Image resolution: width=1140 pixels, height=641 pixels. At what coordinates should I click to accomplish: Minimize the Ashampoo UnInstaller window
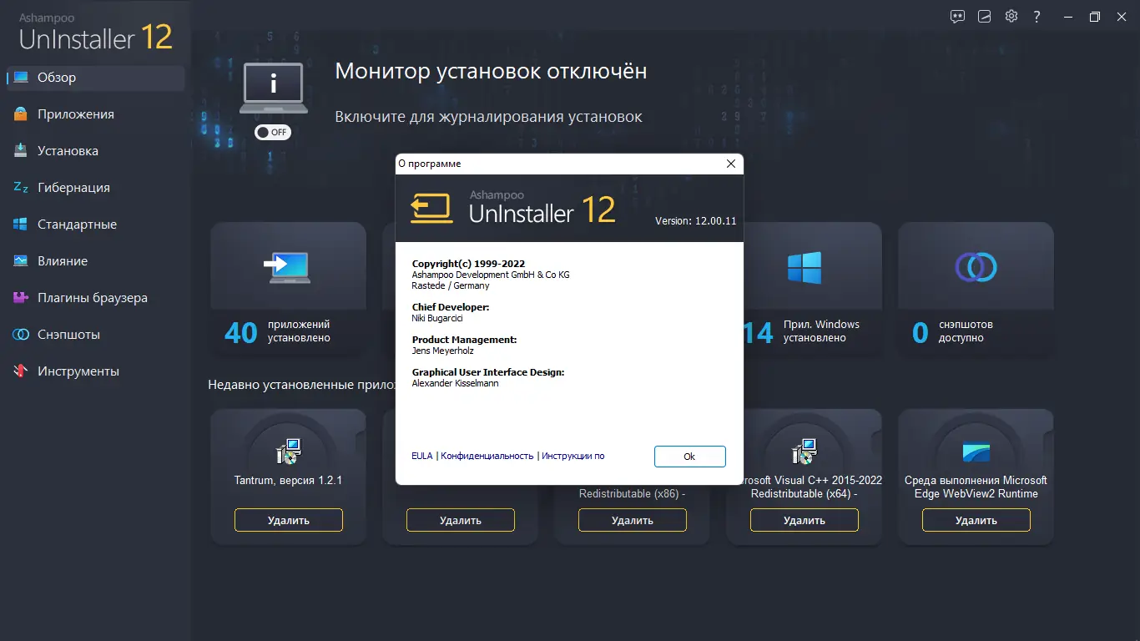[x=1069, y=16]
